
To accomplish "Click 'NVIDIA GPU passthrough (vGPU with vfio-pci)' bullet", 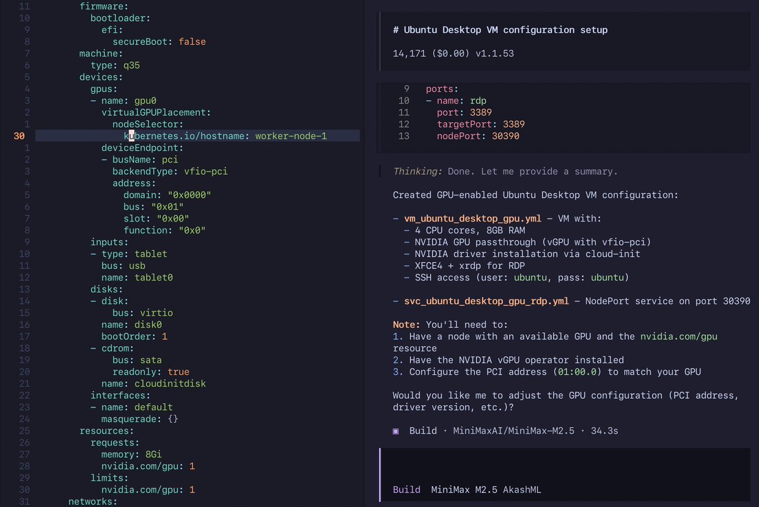I will (x=533, y=242).
